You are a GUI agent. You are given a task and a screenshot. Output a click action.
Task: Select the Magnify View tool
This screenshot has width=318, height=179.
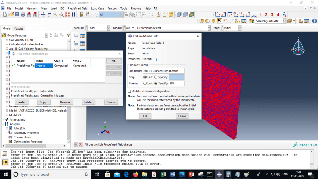tap(55, 14)
